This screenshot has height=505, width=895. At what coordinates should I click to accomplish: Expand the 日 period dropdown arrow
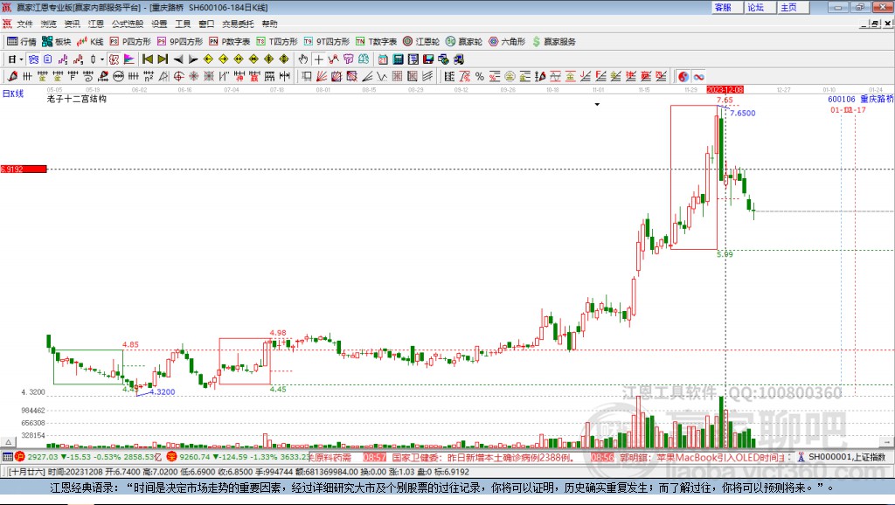[22, 59]
